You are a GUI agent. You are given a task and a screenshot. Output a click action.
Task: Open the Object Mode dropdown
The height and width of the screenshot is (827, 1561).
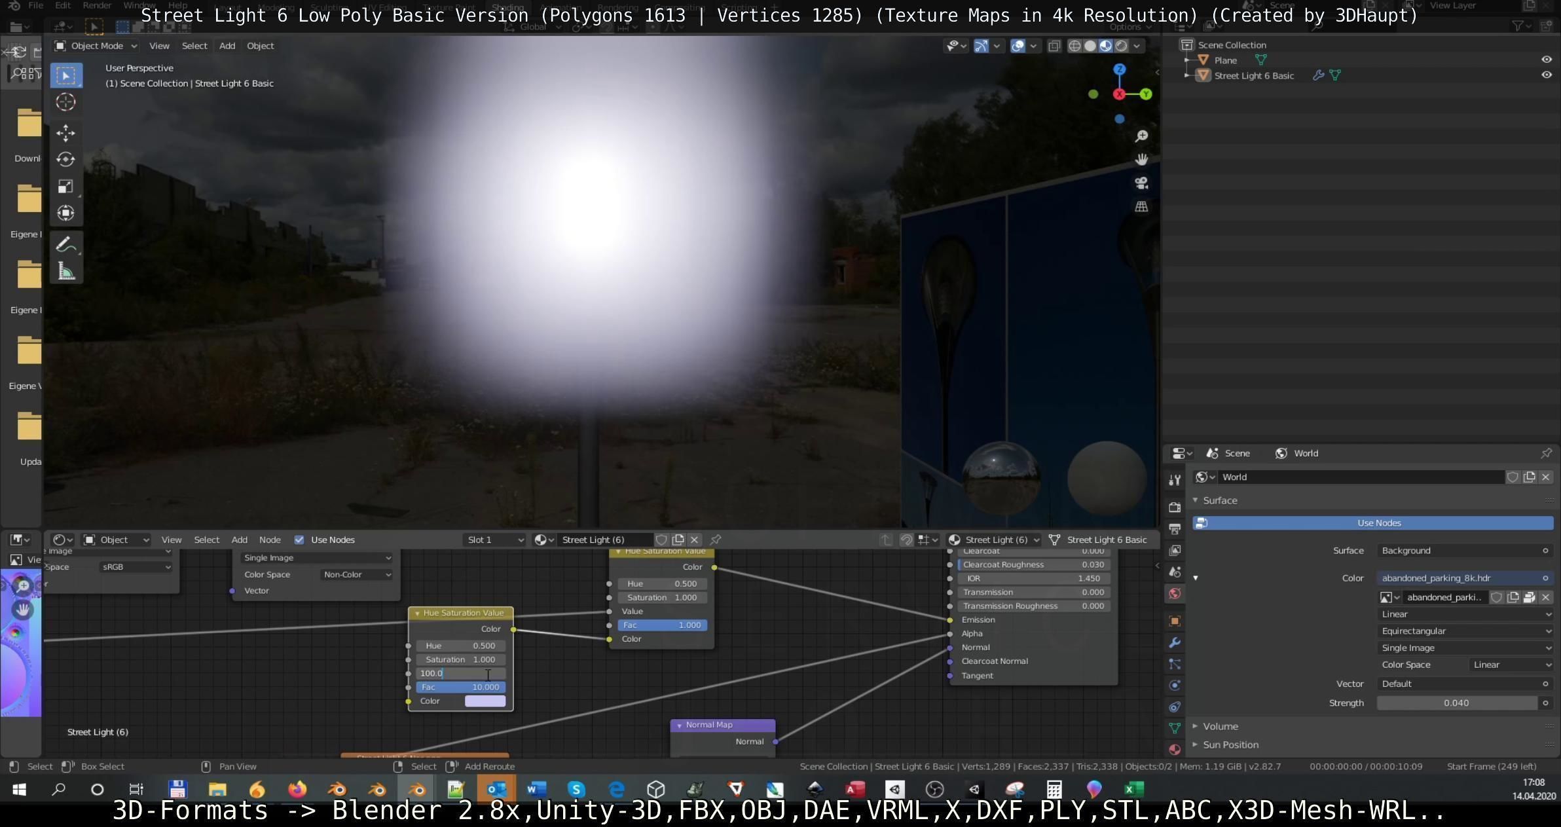[96, 46]
